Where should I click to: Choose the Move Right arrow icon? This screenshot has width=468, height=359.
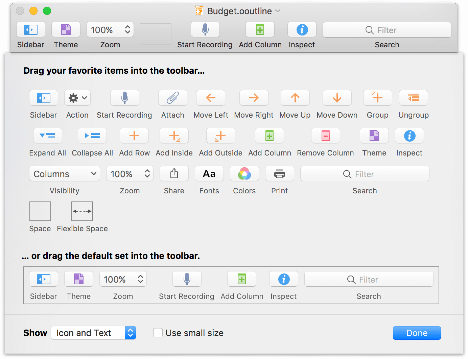(254, 98)
